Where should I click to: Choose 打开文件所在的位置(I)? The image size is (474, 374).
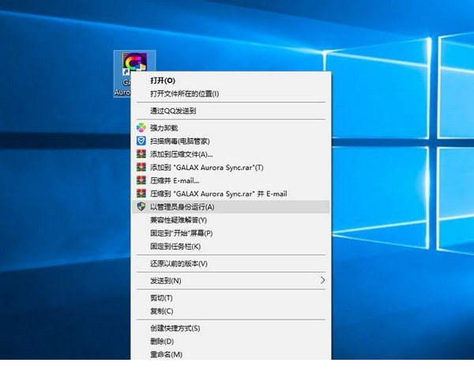point(184,93)
